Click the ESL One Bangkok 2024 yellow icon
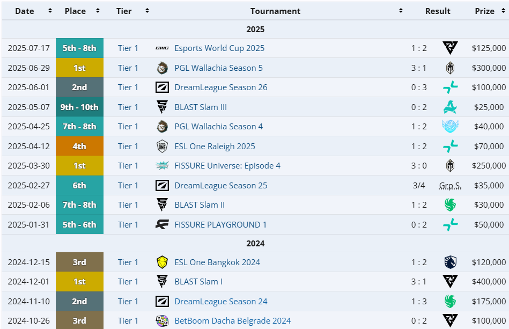The height and width of the screenshot is (329, 509). coord(162,262)
